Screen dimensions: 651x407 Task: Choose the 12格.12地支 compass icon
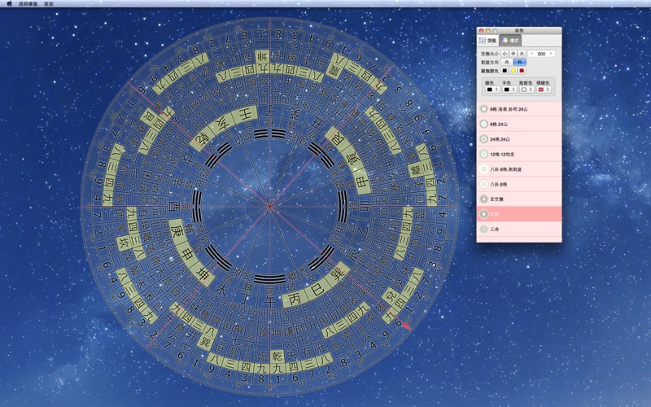484,155
